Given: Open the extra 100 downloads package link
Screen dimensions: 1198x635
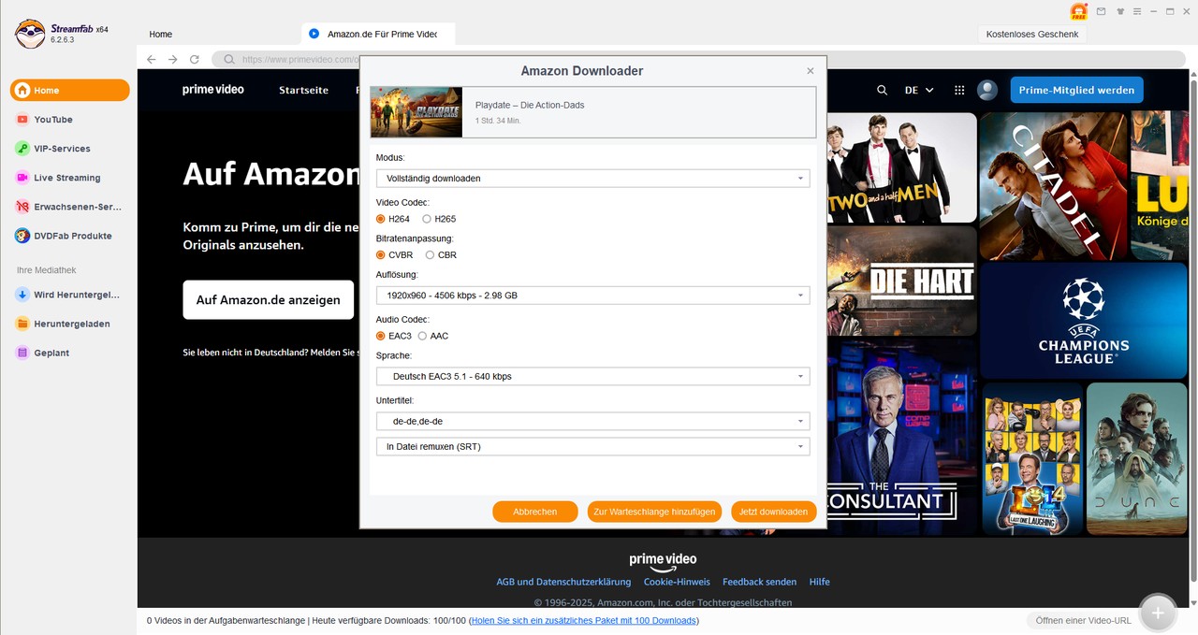Looking at the screenshot, I should click(582, 620).
